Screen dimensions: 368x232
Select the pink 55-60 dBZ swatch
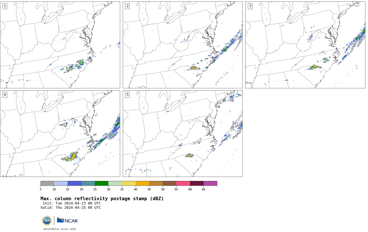(x=183, y=184)
